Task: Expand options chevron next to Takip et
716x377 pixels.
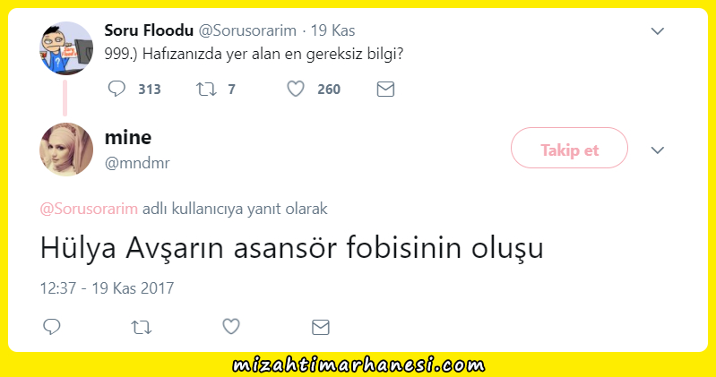Action: pyautogui.click(x=657, y=150)
